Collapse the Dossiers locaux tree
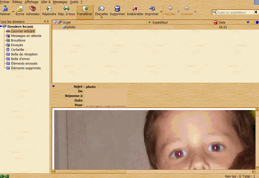This screenshot has width=259, height=178. 1,27
